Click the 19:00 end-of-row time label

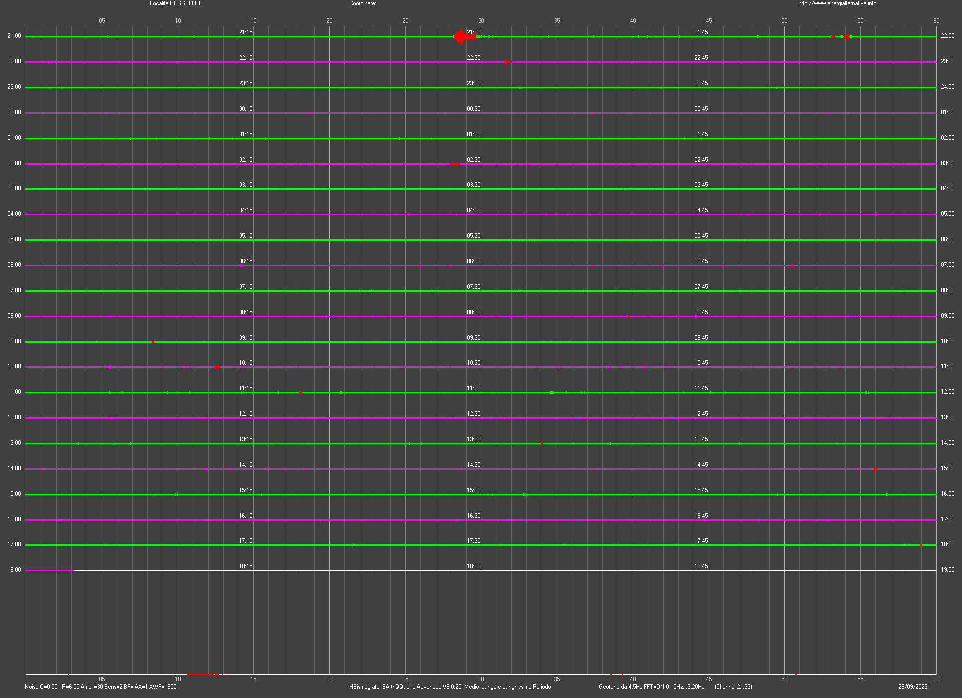[x=947, y=570]
